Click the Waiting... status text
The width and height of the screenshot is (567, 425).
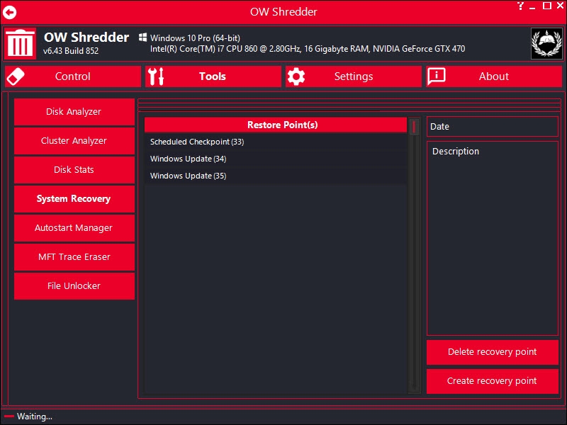35,416
